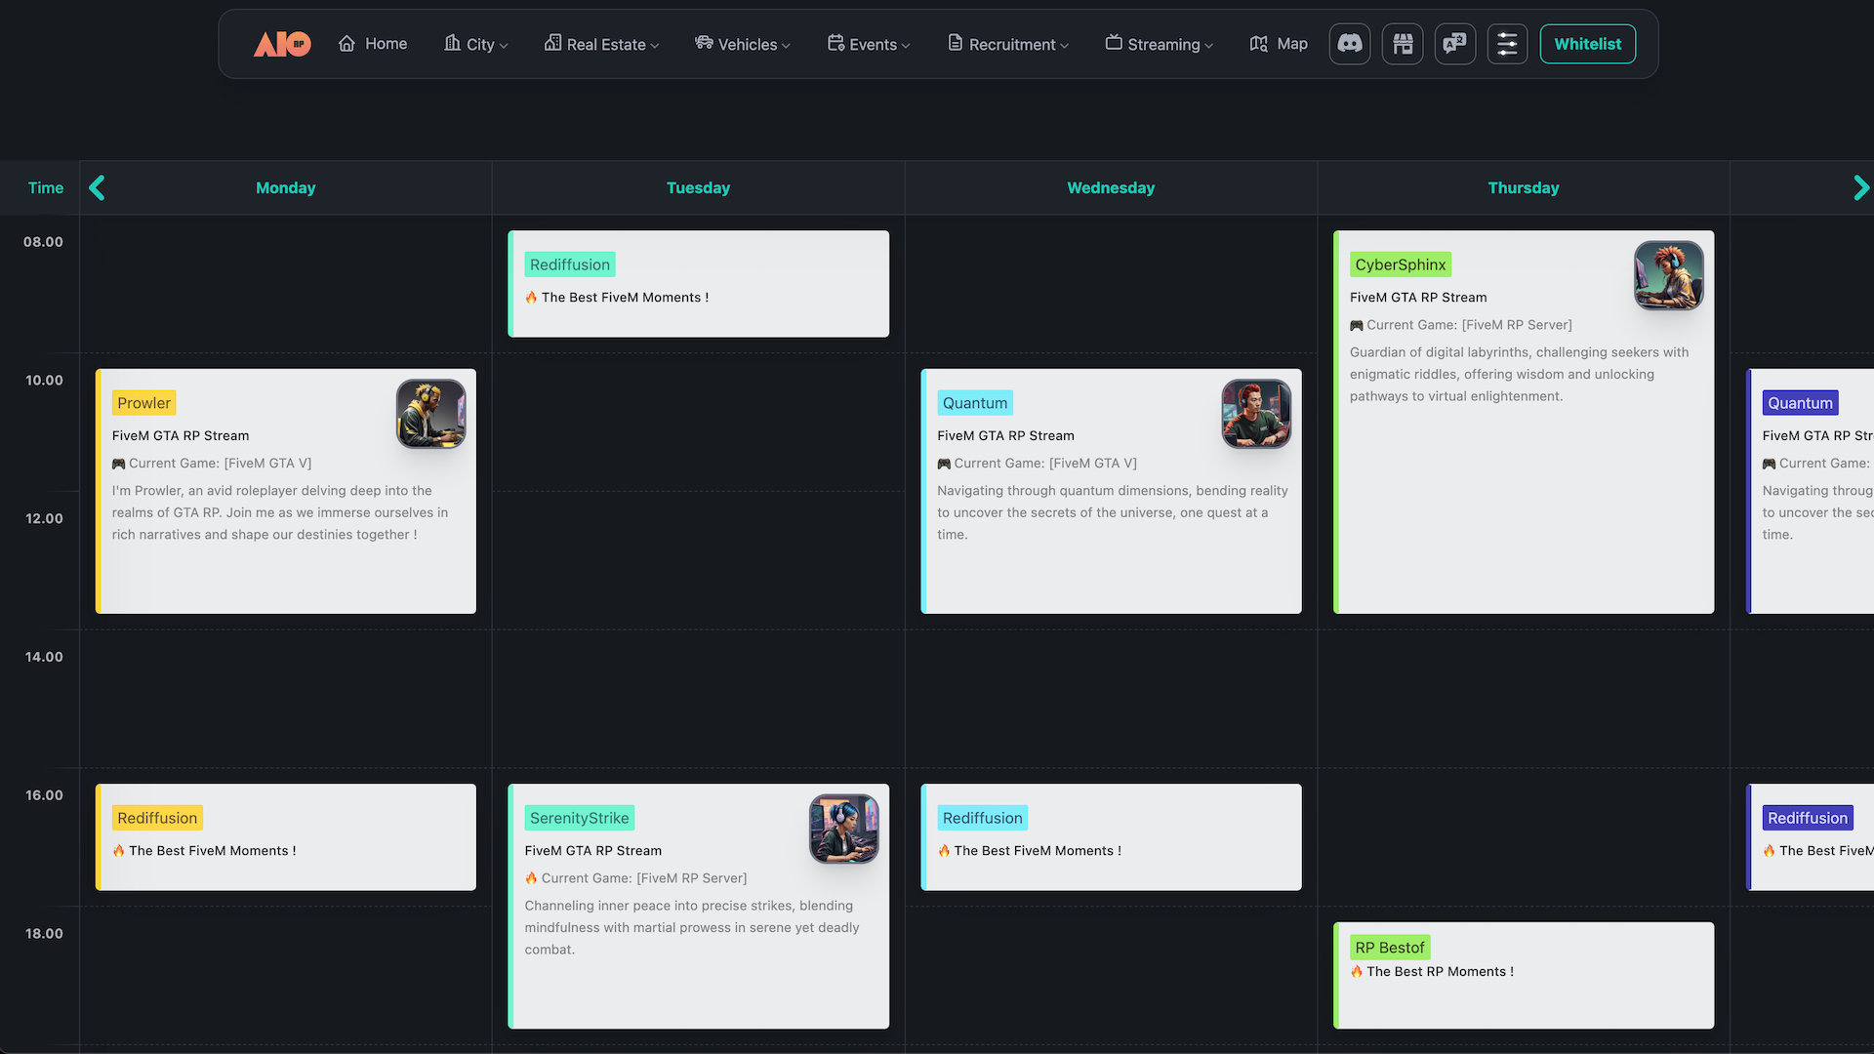
Task: Click CyberSphinx's avatar thumbnail
Action: [1668, 275]
